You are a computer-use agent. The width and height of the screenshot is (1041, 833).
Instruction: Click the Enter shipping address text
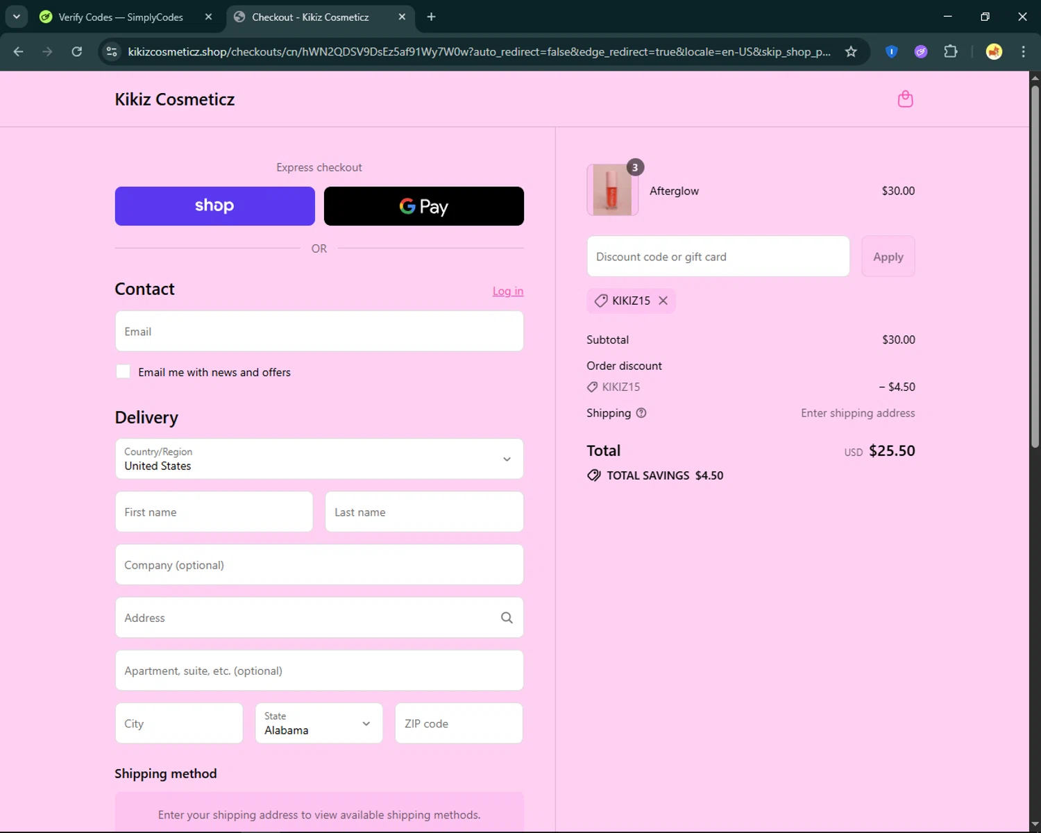[858, 413]
